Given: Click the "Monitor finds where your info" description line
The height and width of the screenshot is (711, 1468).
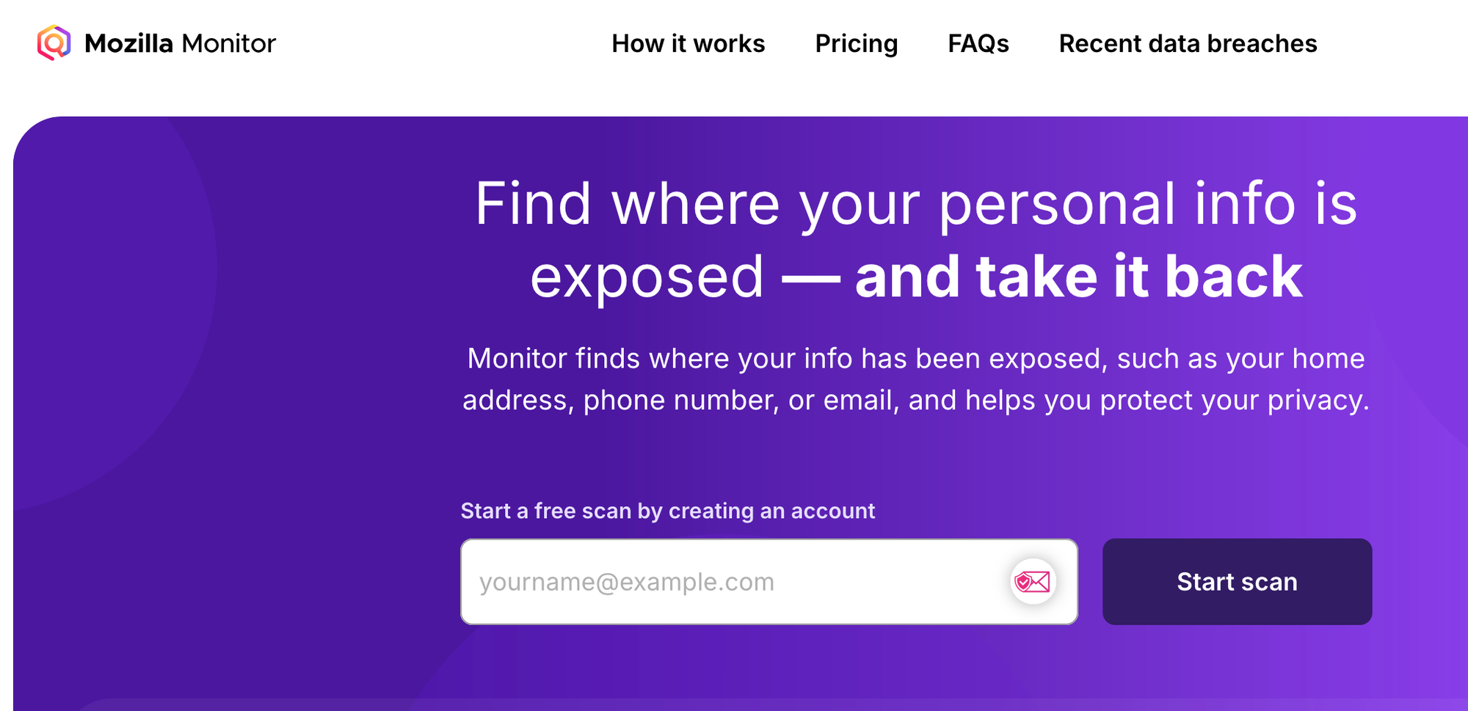Looking at the screenshot, I should click(x=915, y=359).
